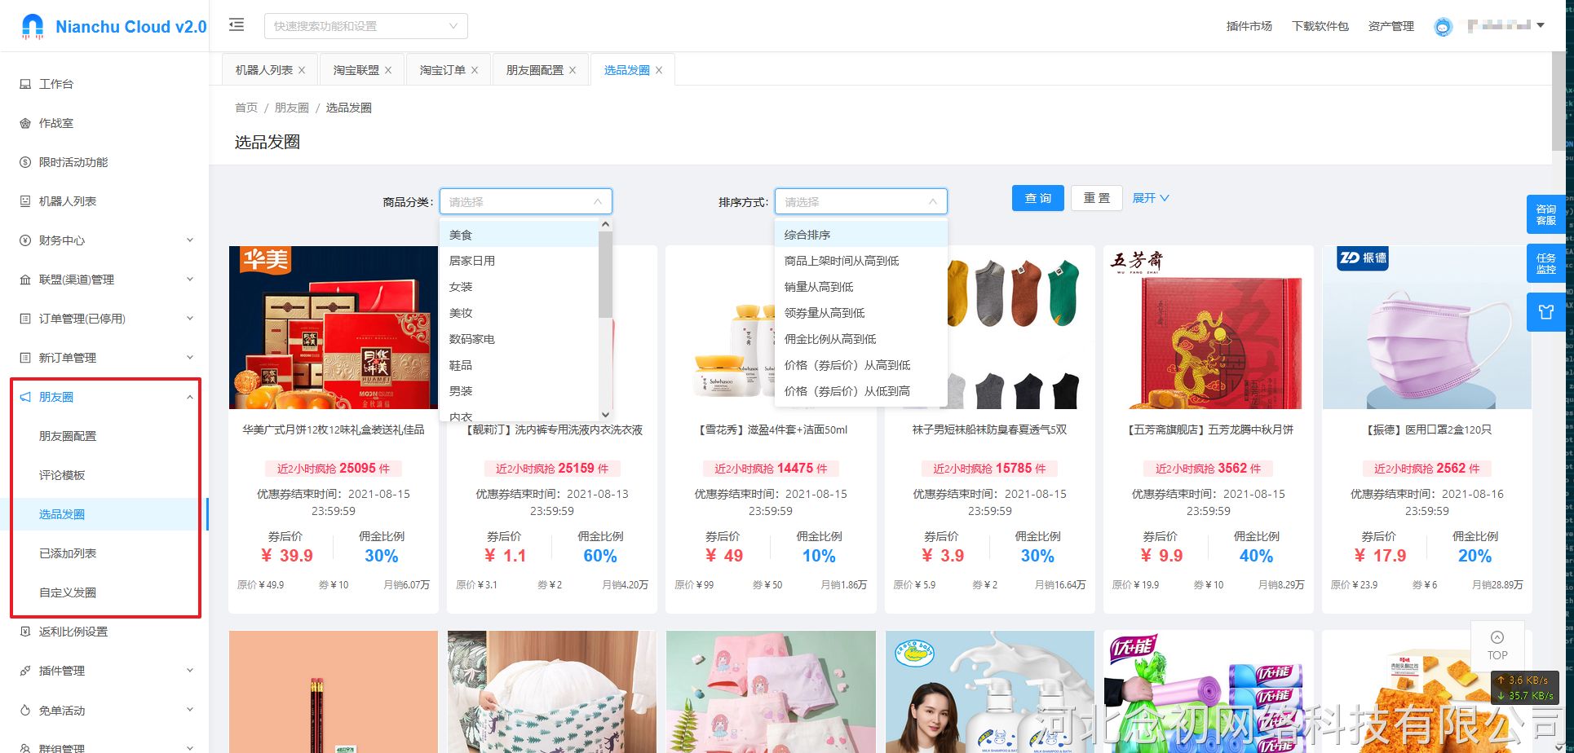This screenshot has height=753, width=1574.
Task: Open the 商品分类 dropdown box
Action: 525,202
